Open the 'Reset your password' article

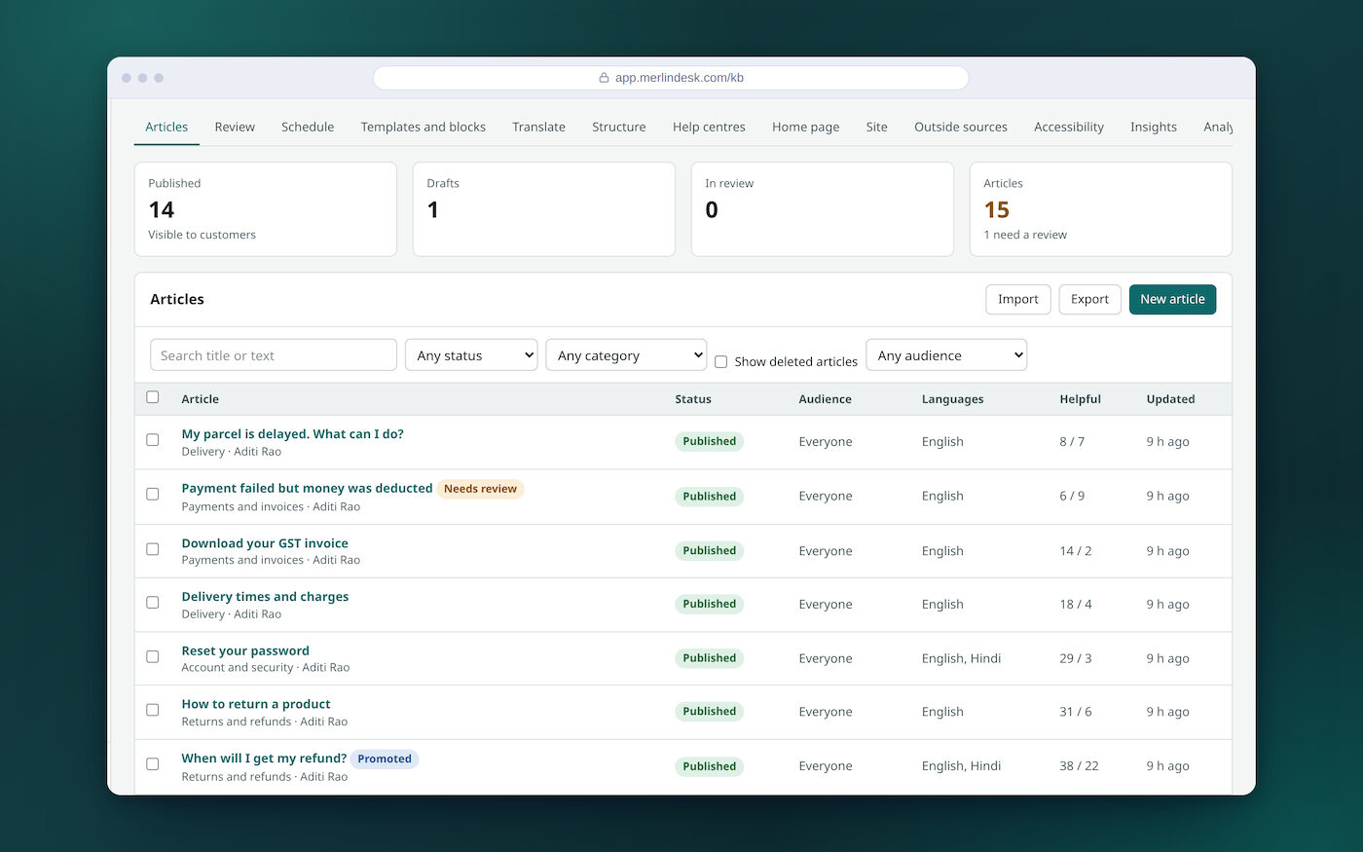(x=245, y=650)
